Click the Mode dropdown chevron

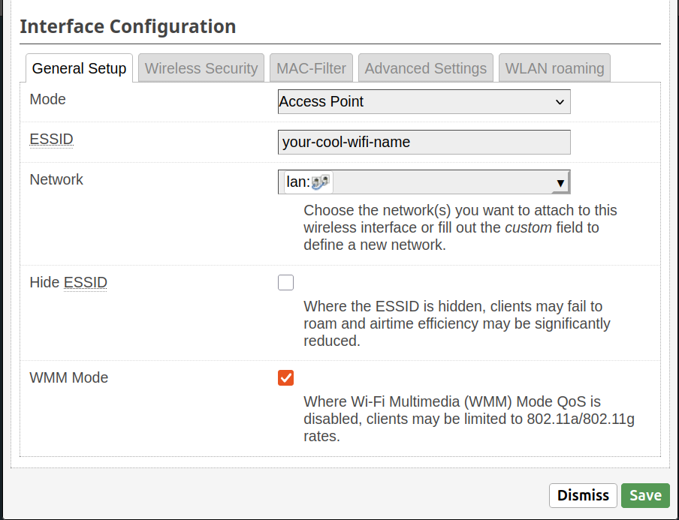tap(559, 101)
